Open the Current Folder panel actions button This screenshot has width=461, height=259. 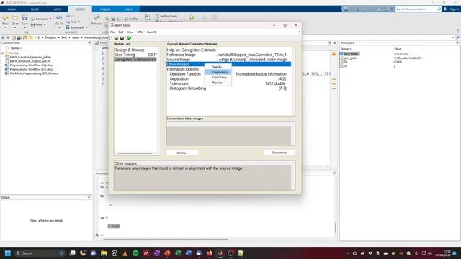(x=89, y=43)
